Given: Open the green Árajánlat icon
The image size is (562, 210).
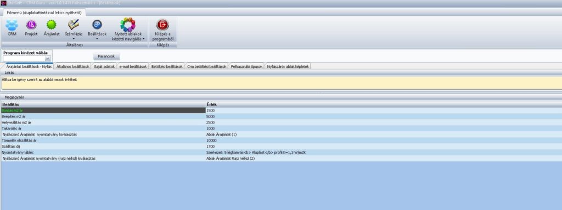Looking at the screenshot, I should tap(52, 25).
